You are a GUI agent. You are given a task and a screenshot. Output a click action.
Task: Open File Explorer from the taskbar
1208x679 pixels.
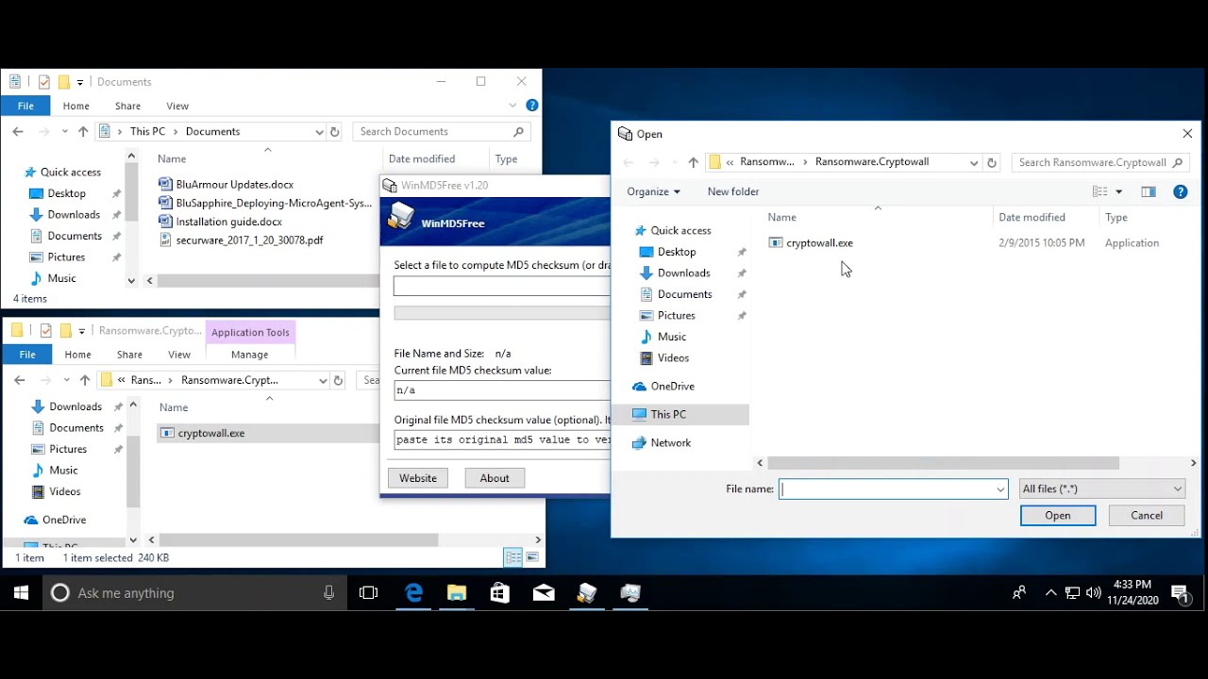(457, 593)
